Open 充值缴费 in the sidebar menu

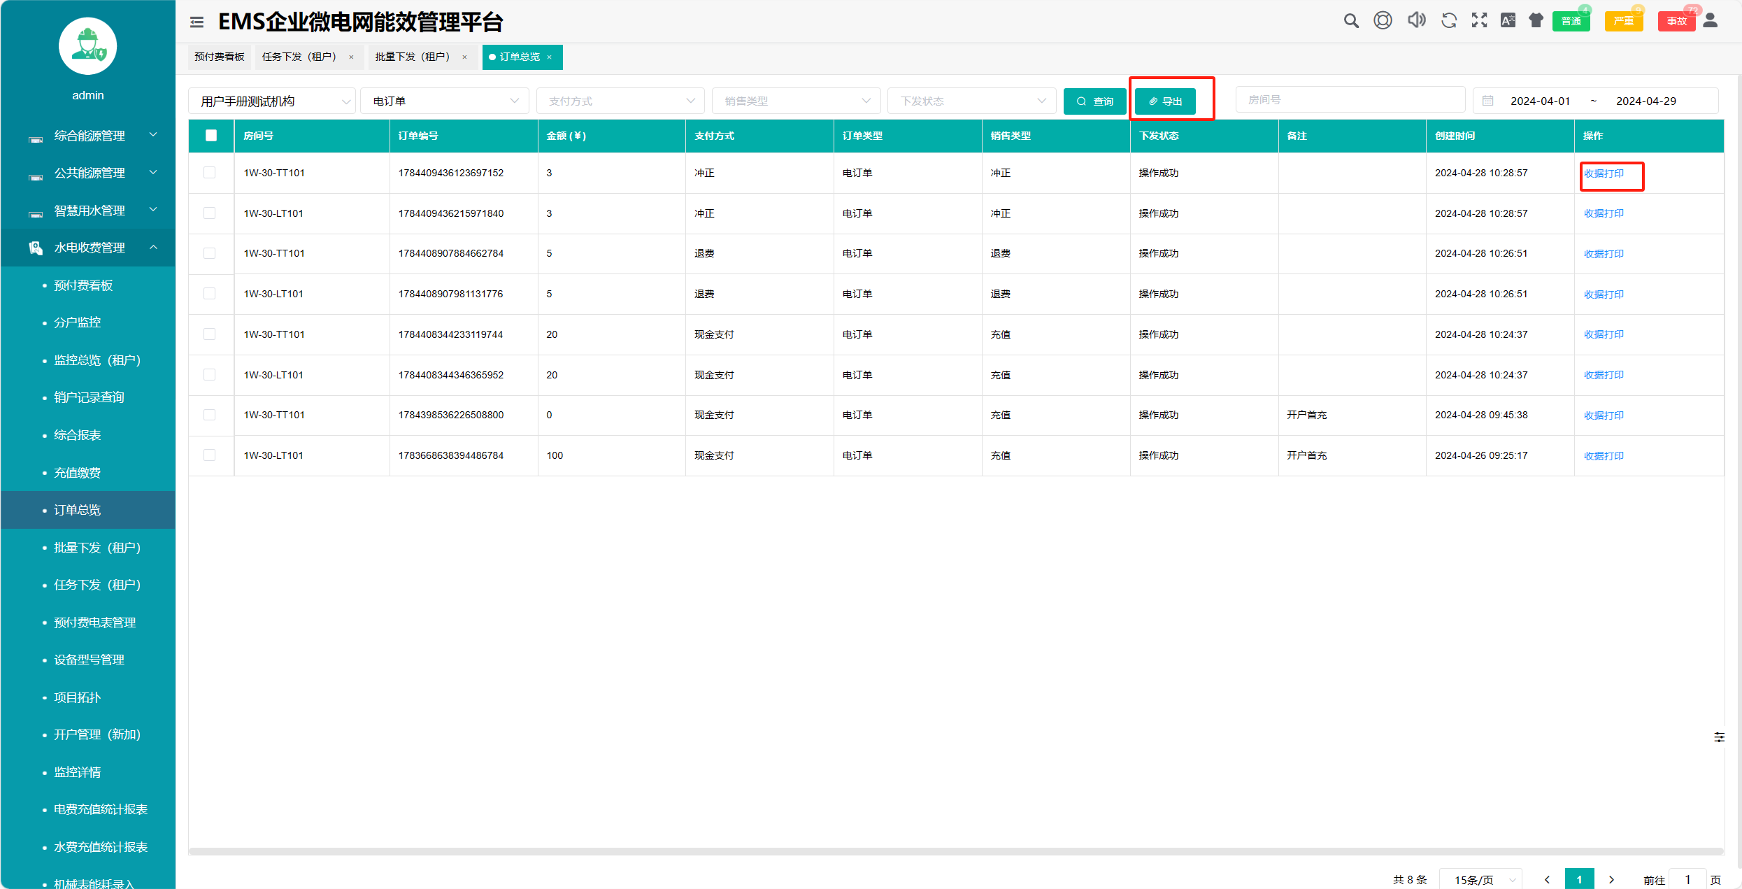point(78,473)
